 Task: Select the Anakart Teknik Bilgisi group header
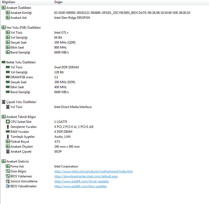[x=21, y=117]
